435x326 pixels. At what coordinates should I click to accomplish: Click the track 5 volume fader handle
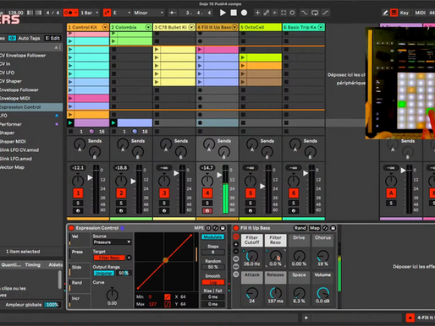pyautogui.click(x=262, y=186)
